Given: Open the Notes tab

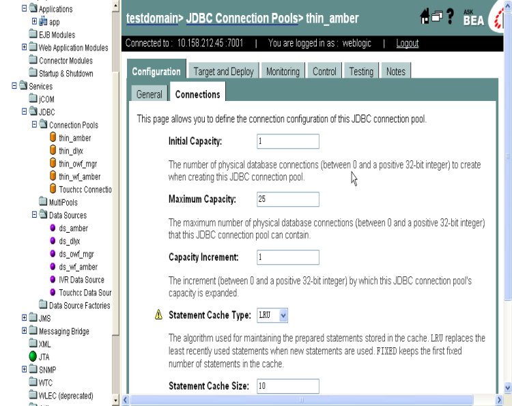Looking at the screenshot, I should pyautogui.click(x=396, y=71).
